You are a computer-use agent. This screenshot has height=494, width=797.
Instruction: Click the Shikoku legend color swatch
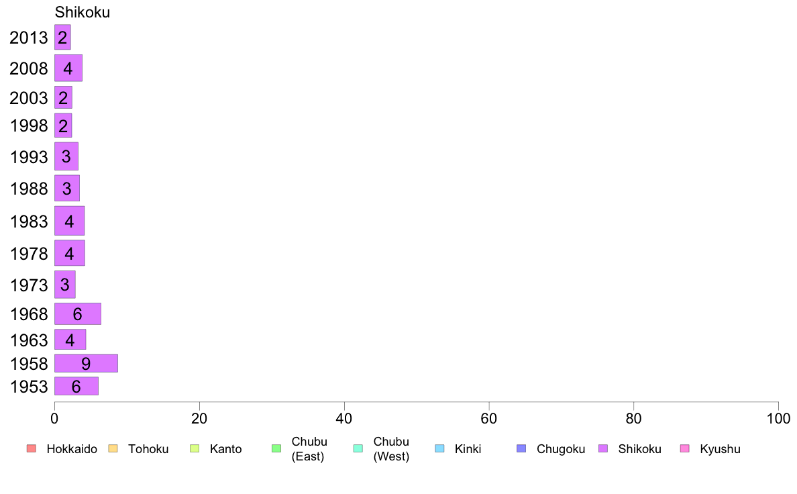[x=603, y=449]
